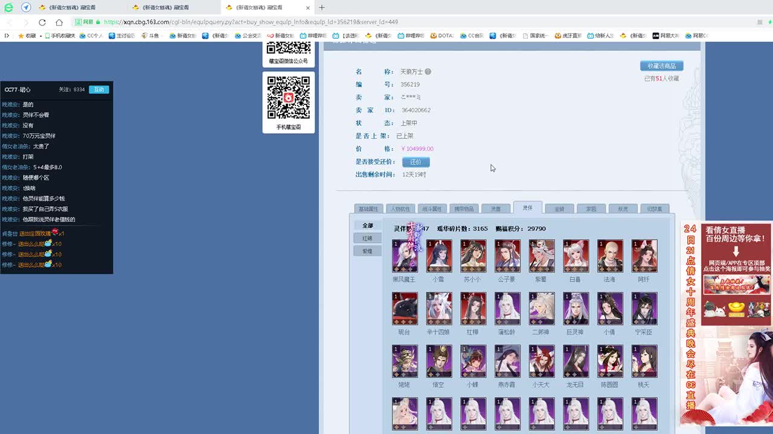Viewport: 773px width, 434px height.
Task: Select the 灵伴 tab
Action: pyautogui.click(x=528, y=207)
